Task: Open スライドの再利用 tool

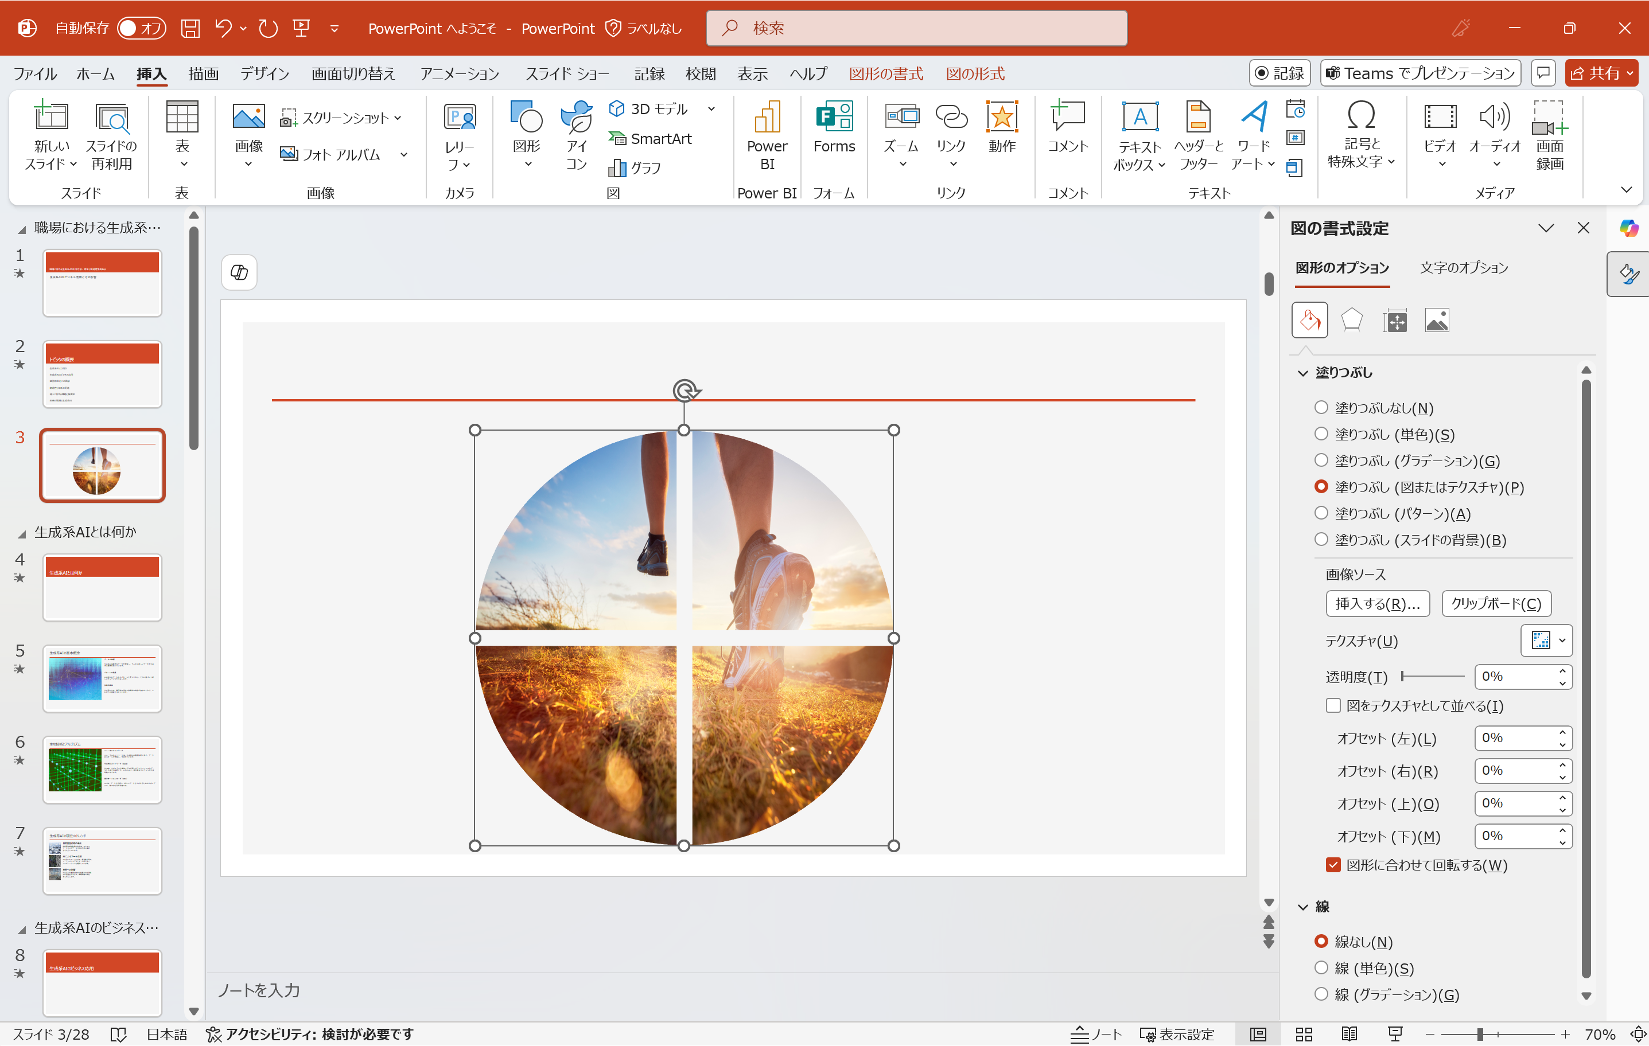Action: coord(112,135)
